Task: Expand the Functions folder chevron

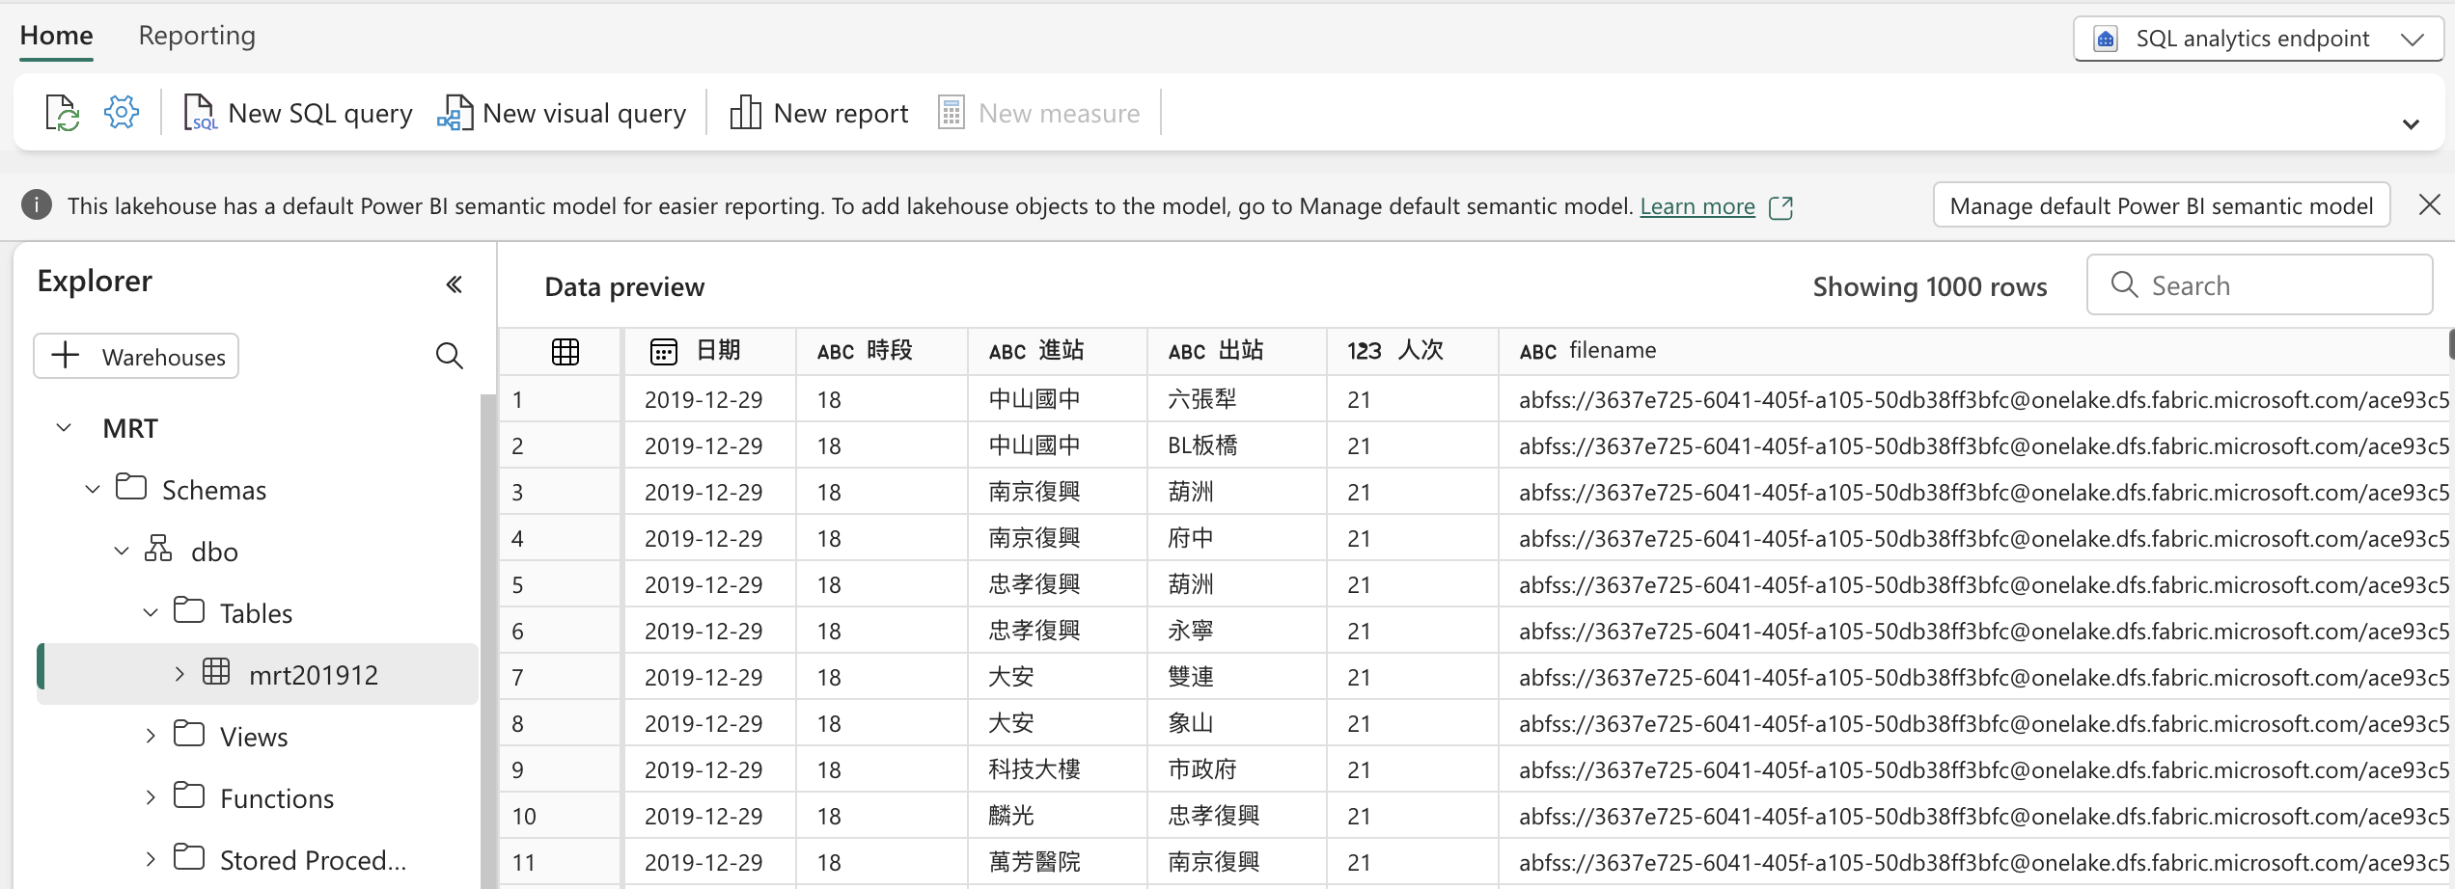Action: pos(151,797)
